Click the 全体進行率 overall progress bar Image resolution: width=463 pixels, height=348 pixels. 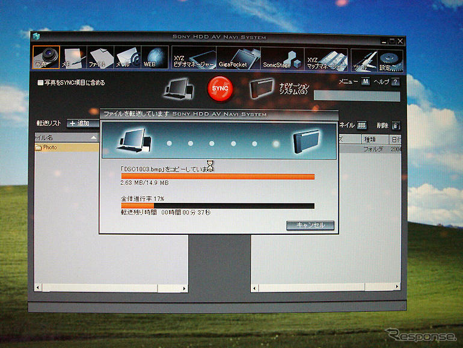click(218, 206)
